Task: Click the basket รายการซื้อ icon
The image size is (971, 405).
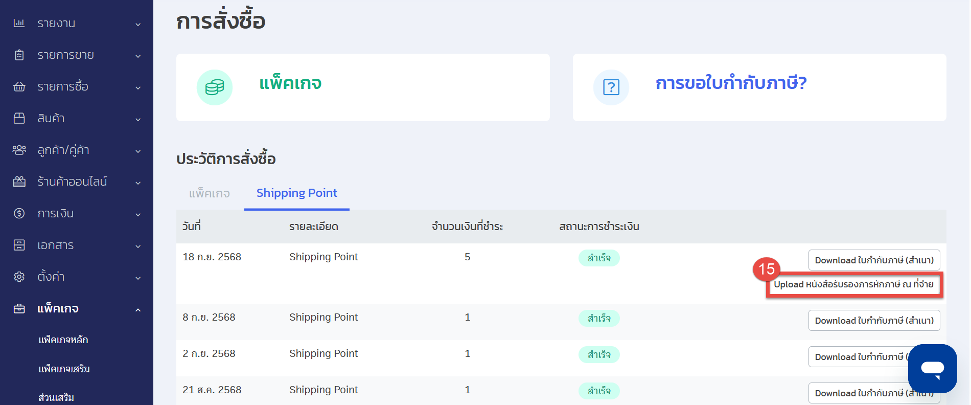Action: [x=19, y=86]
